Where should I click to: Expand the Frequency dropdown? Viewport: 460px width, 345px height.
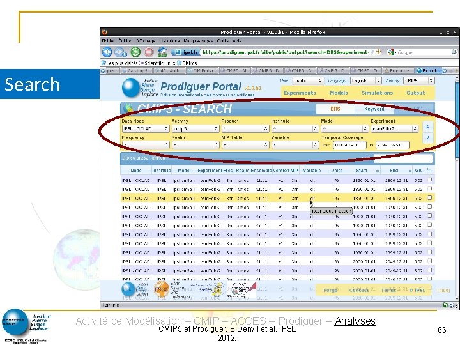pos(146,144)
